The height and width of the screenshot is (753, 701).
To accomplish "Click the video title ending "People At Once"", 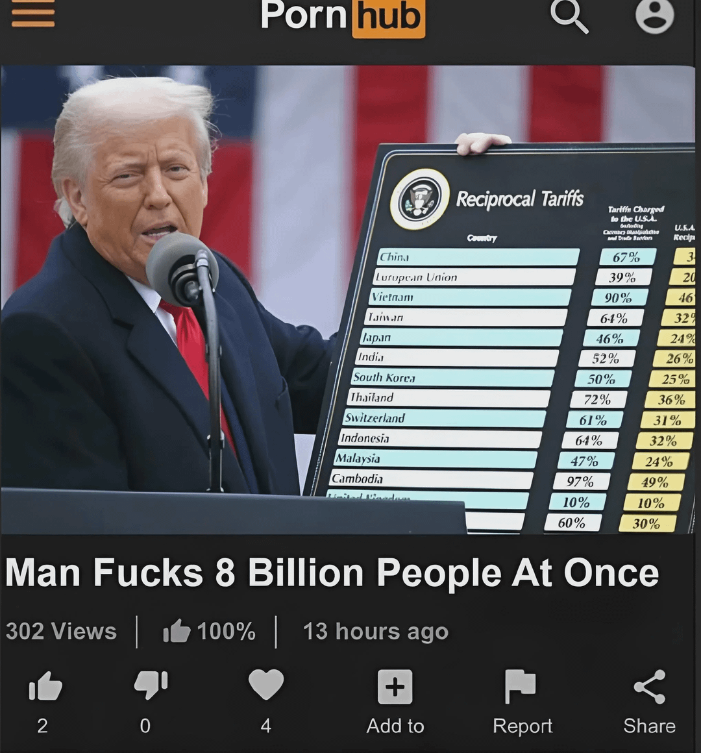I will pos(332,573).
